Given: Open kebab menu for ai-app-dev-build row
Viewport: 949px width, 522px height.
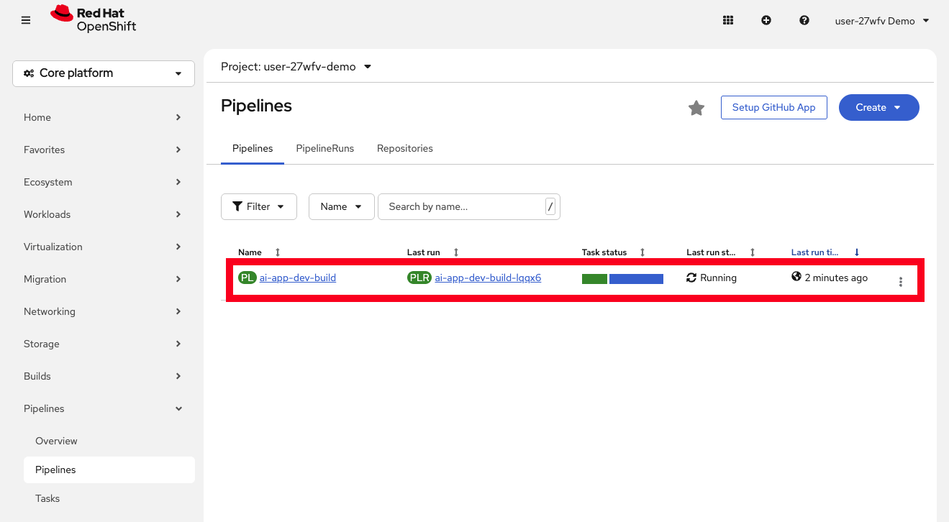Looking at the screenshot, I should [x=900, y=282].
